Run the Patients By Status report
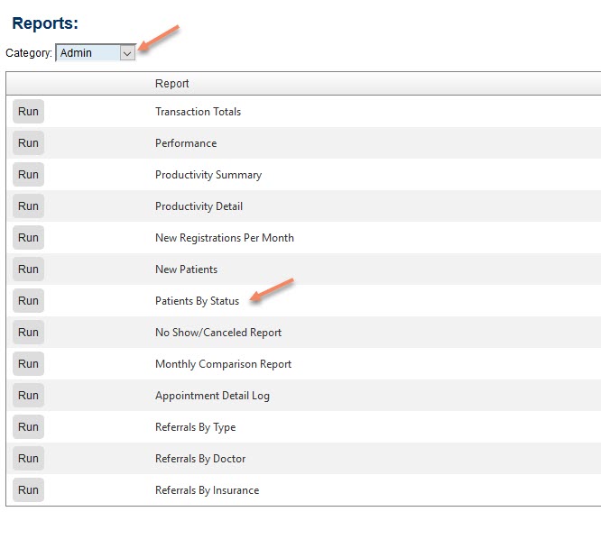Screen dimensions: 601x539 [x=28, y=300]
